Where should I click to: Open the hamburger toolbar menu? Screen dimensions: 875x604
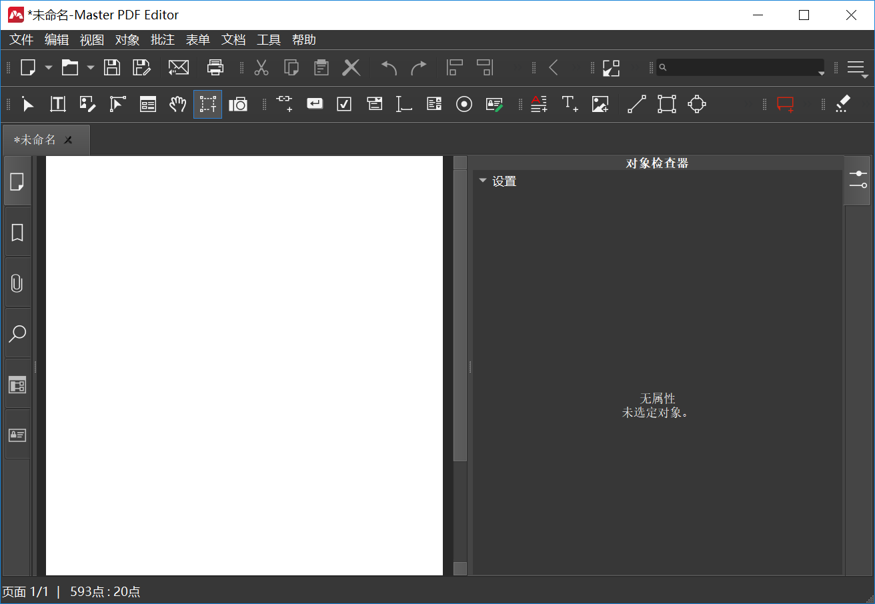pos(856,67)
